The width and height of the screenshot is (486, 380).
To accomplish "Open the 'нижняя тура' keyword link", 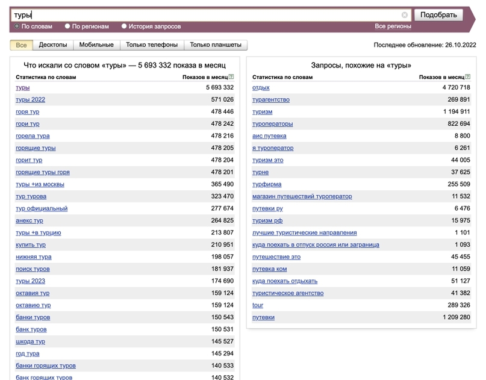I will tap(34, 257).
